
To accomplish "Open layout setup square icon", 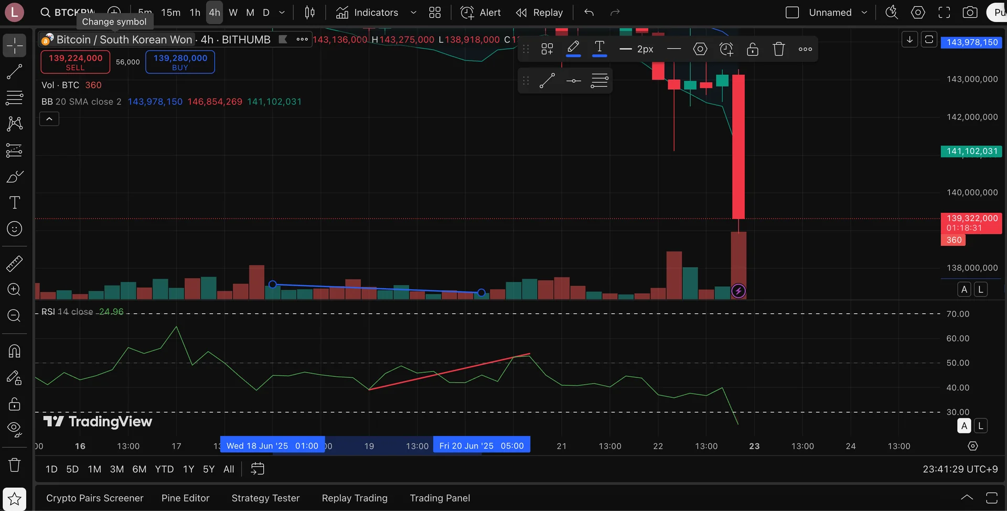I will tap(792, 12).
